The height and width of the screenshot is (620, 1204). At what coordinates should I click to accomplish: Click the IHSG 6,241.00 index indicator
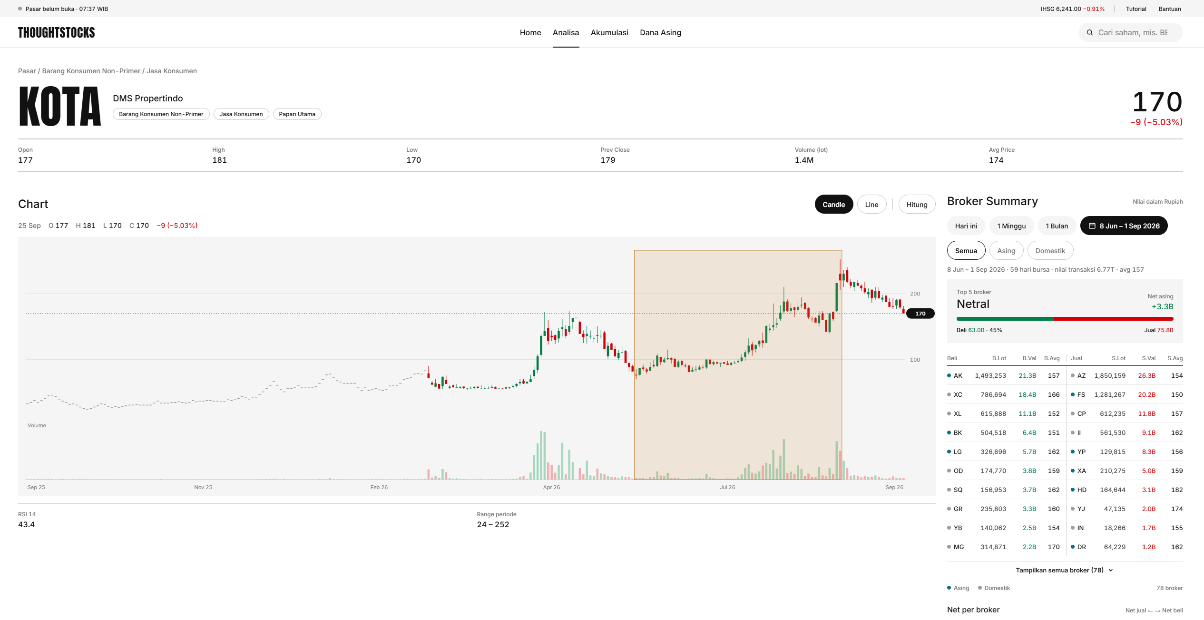coord(1072,9)
